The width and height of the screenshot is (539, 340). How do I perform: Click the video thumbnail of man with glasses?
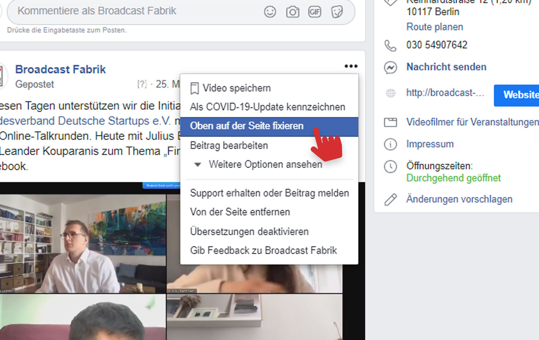click(x=83, y=244)
